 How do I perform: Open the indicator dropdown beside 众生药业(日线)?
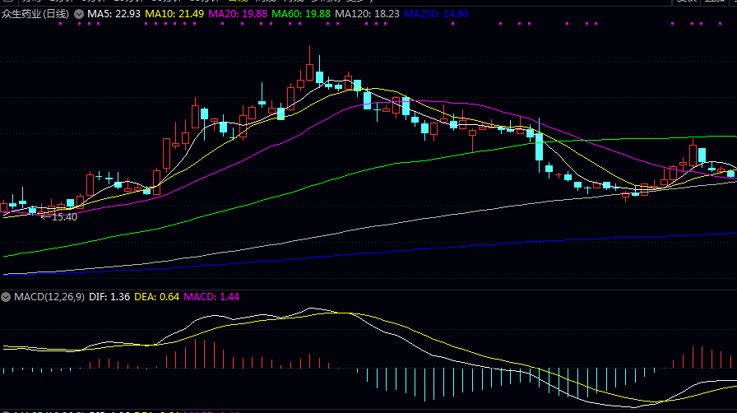(79, 14)
